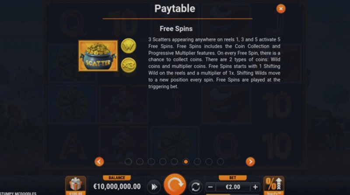Image resolution: width=350 pixels, height=195 pixels.
Task: Click the fast-forward turbo spin button
Action: click(x=154, y=187)
